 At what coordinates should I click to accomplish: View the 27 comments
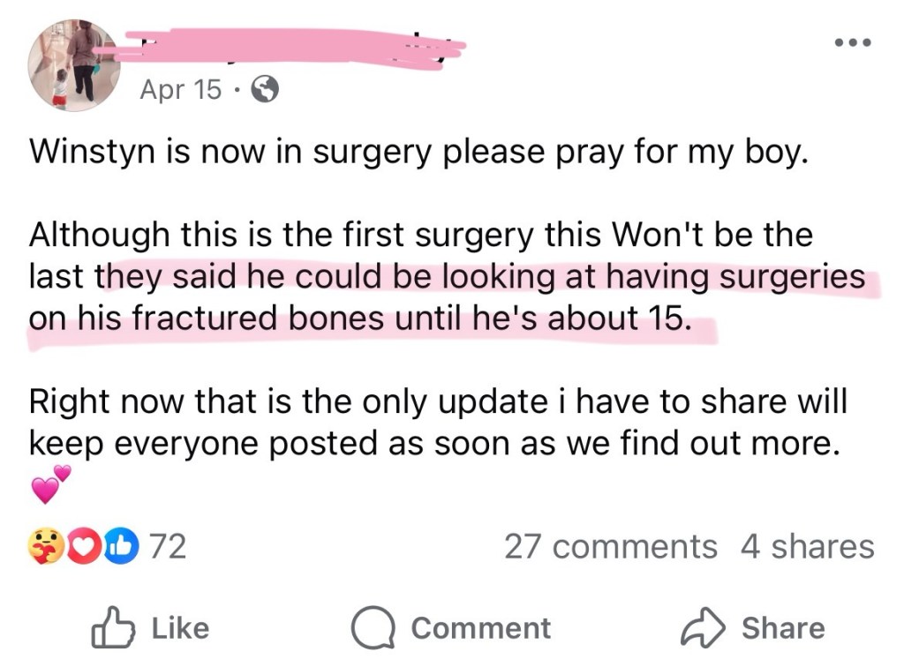click(x=610, y=547)
